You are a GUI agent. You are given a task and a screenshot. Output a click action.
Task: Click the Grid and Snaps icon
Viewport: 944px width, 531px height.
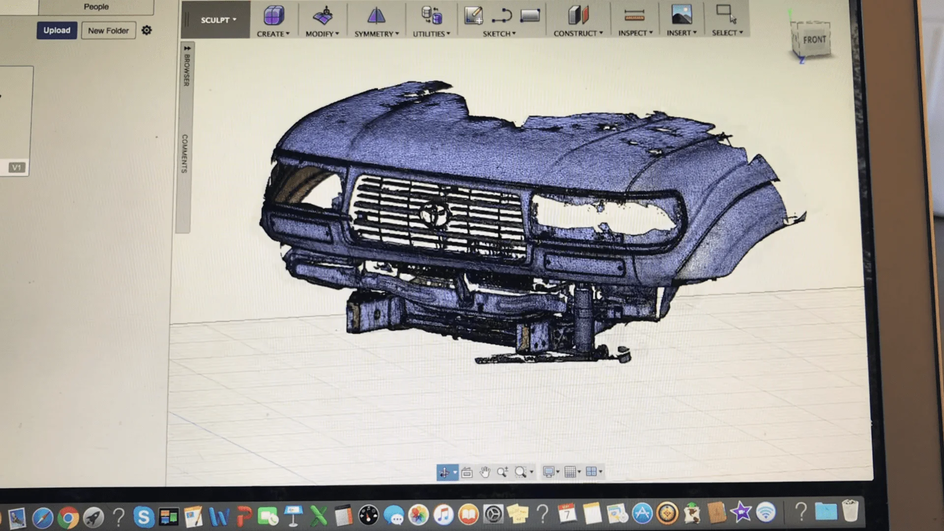570,472
